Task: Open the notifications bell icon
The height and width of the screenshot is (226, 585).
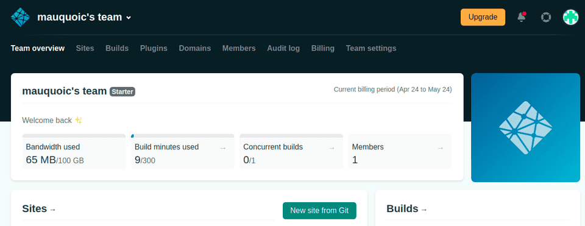Action: pos(522,17)
